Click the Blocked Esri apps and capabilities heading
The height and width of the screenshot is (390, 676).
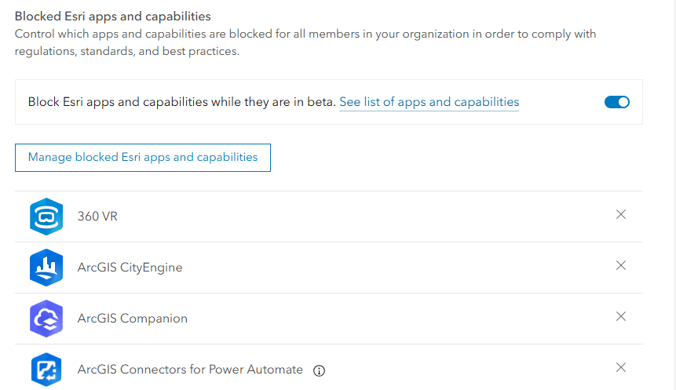(113, 16)
